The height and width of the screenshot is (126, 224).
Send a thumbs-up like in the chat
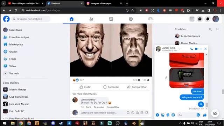coord(205,115)
